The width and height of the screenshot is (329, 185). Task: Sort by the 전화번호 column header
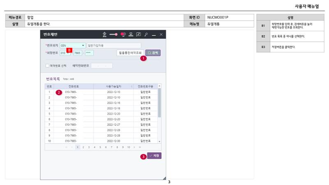click(74, 86)
